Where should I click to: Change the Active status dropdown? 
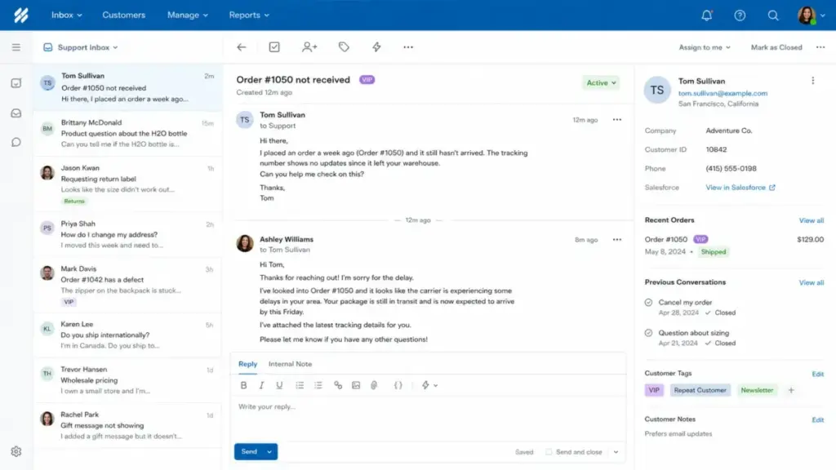[601, 82]
